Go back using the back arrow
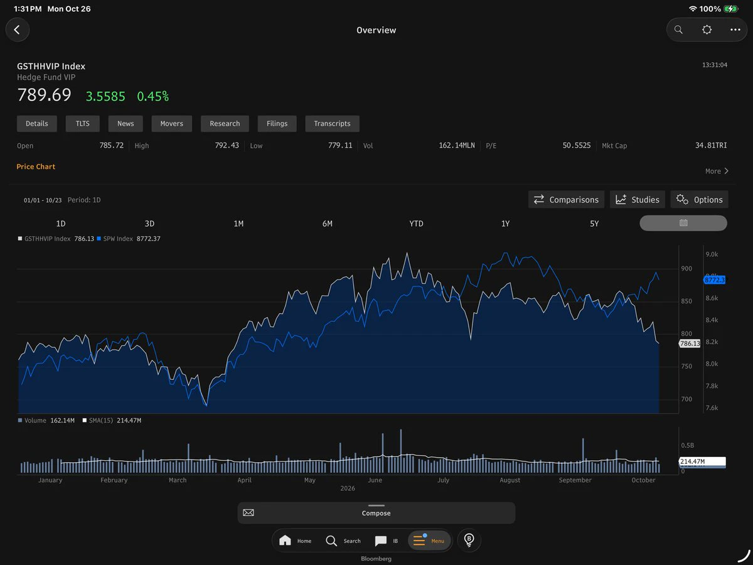This screenshot has height=565, width=753. click(17, 30)
